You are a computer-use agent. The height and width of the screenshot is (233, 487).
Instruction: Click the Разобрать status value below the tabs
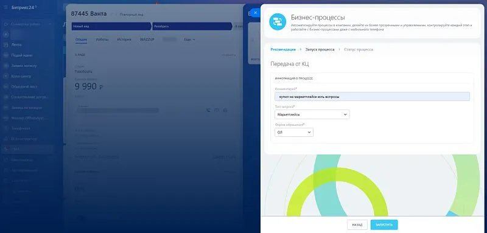click(x=83, y=72)
